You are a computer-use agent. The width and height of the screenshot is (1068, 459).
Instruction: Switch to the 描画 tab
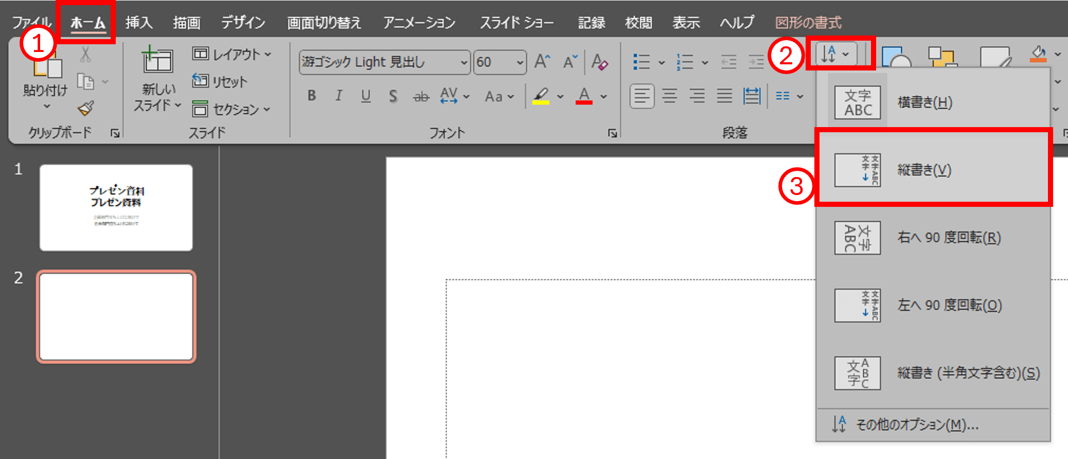(x=186, y=23)
